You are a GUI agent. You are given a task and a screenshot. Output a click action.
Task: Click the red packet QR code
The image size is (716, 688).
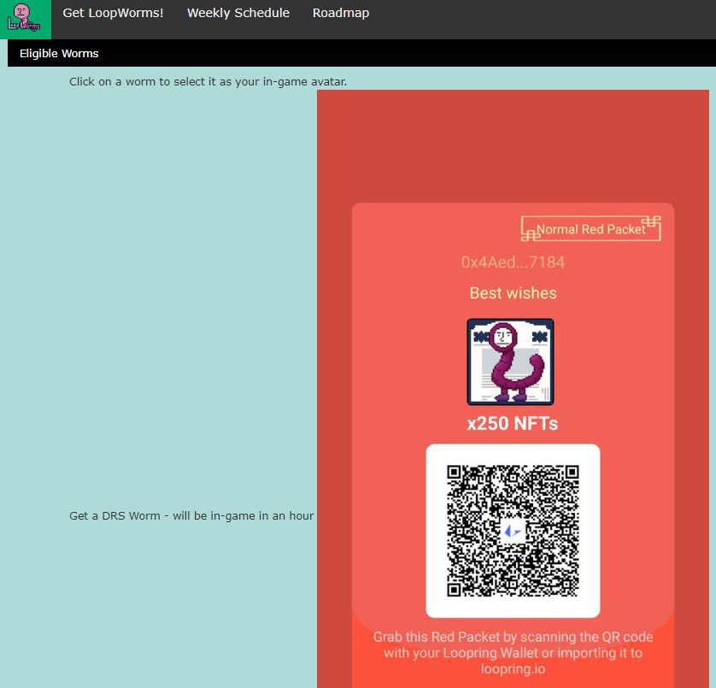pos(513,531)
